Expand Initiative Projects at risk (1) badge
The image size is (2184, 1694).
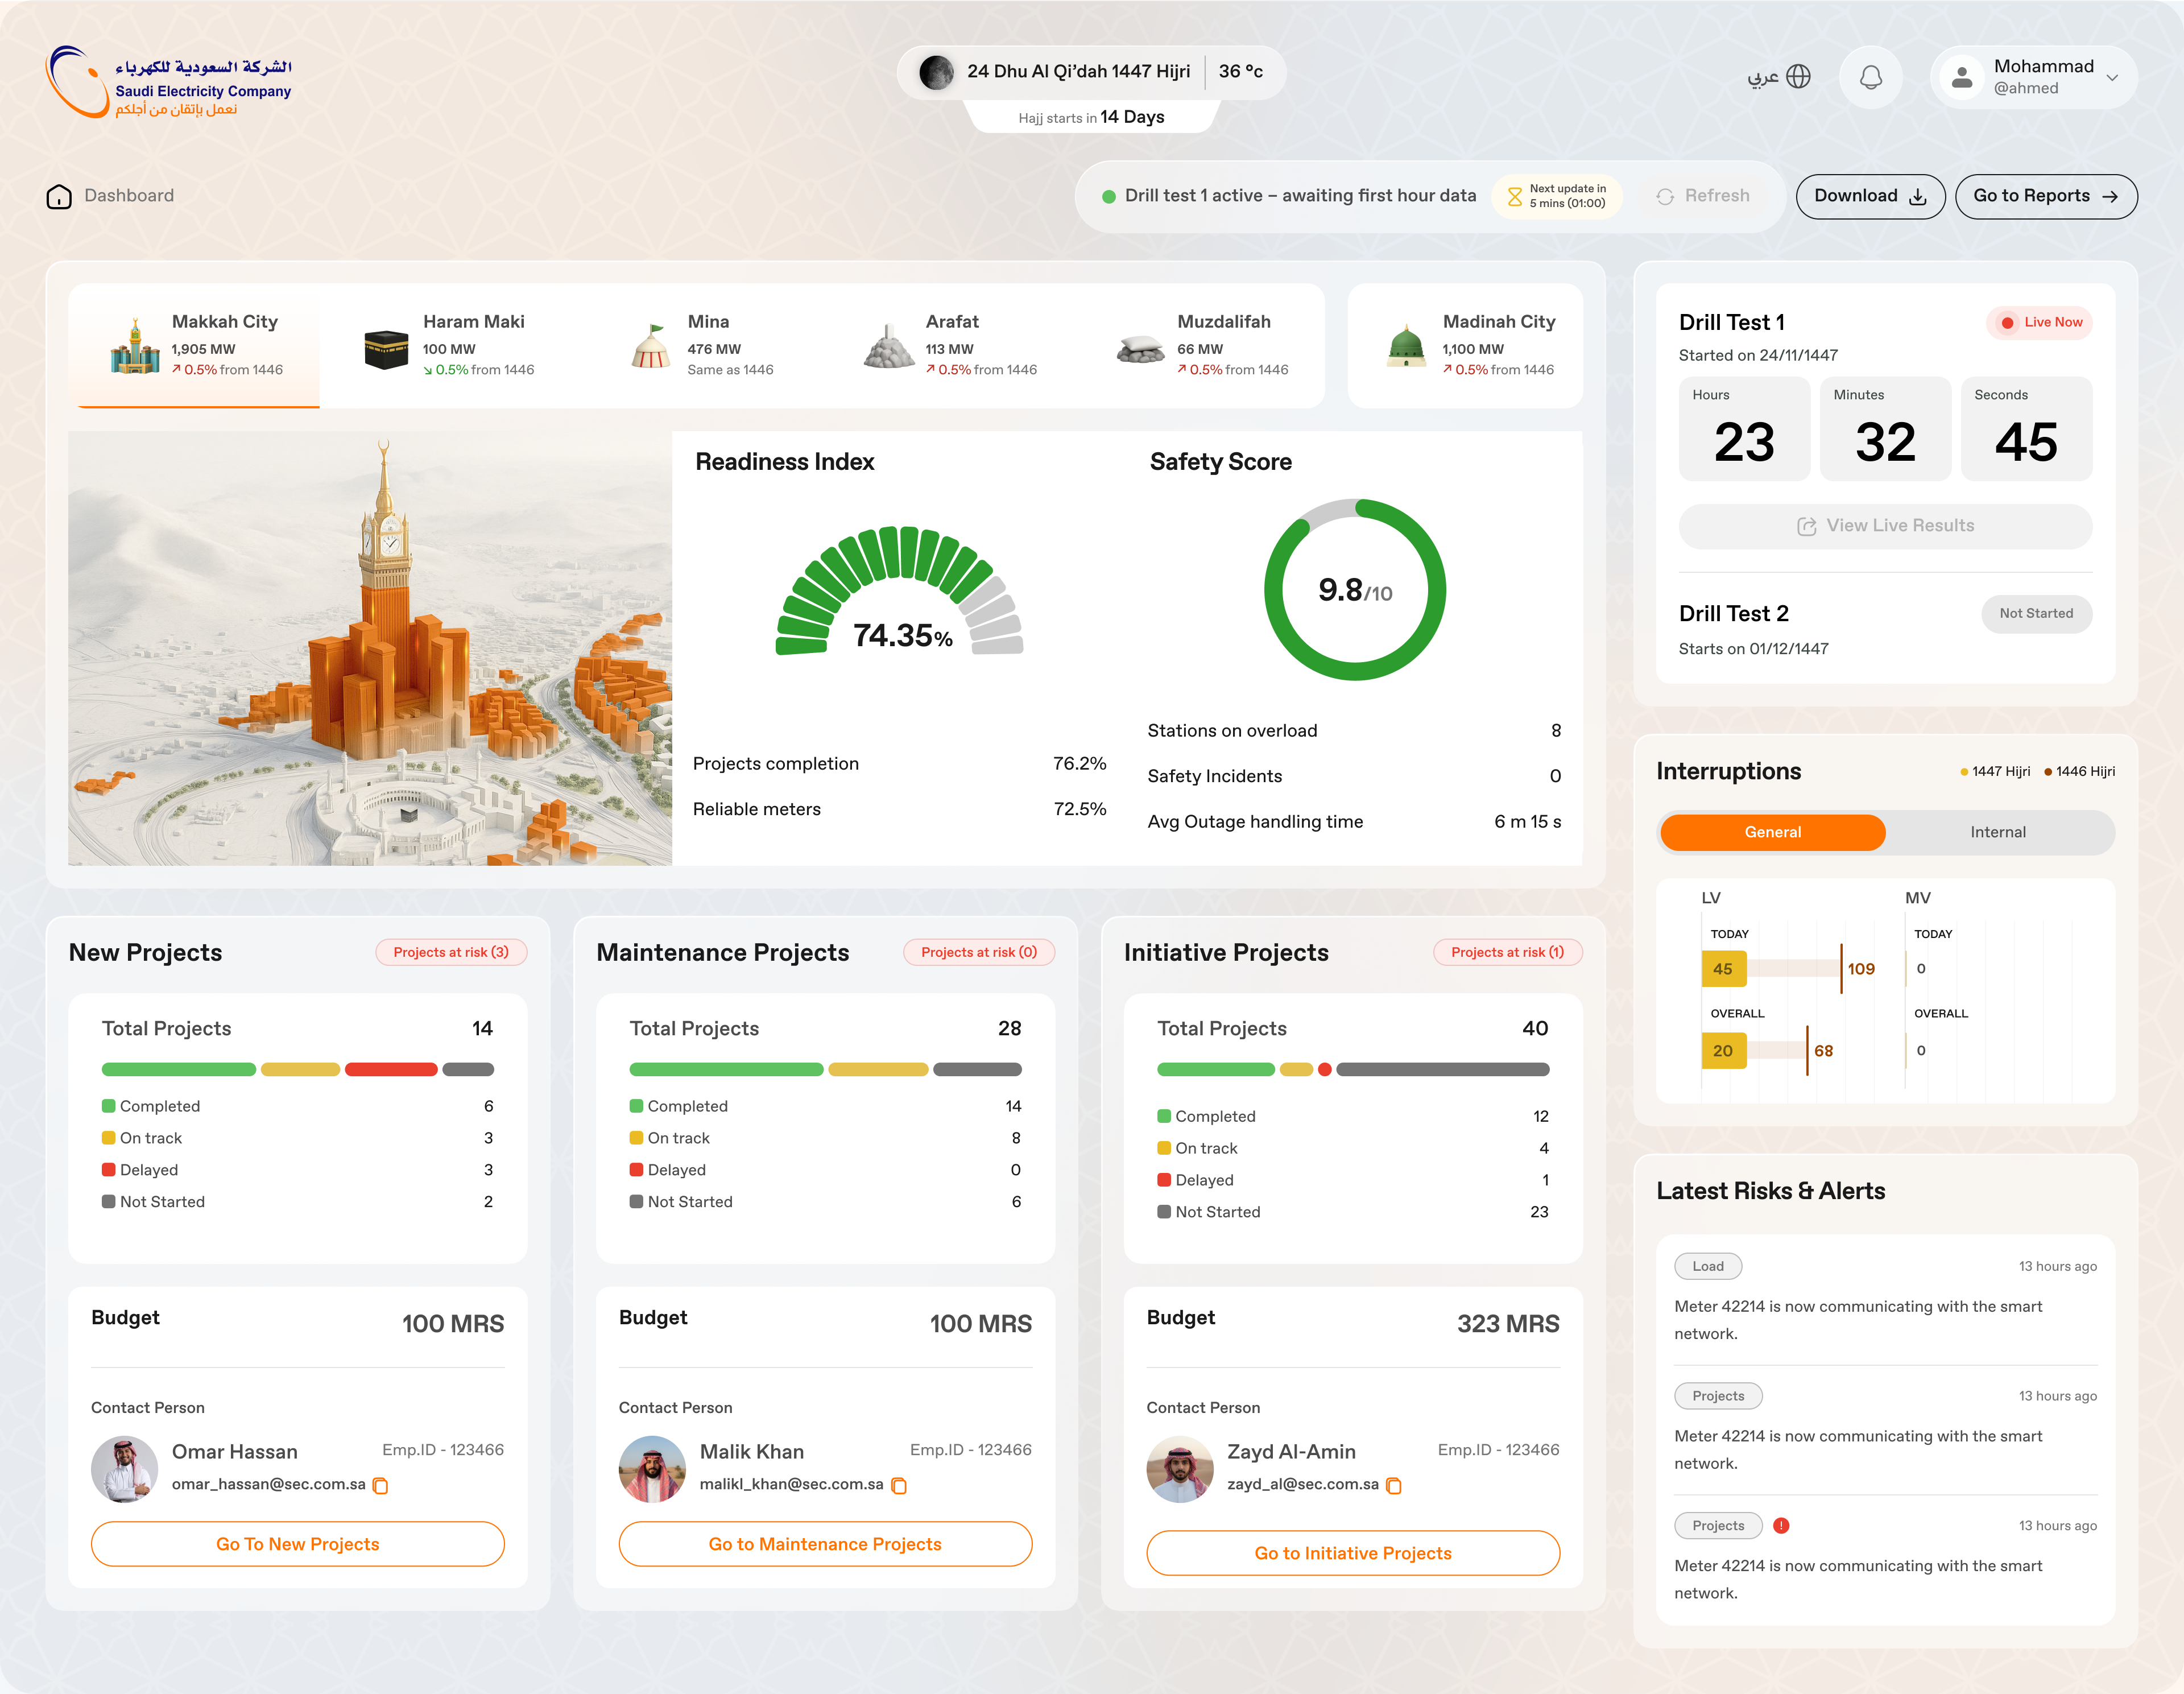pyautogui.click(x=1507, y=952)
